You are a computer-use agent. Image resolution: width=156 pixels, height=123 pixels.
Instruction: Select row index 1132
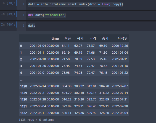pos(23,113)
